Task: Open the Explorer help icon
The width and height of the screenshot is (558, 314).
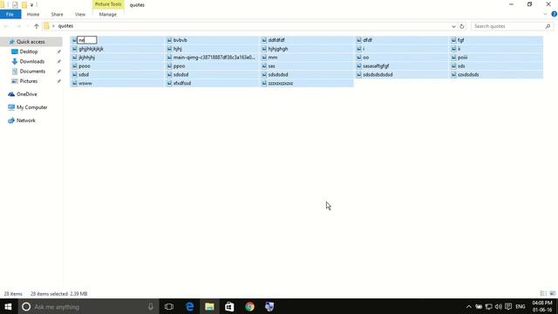Action: coord(555,14)
